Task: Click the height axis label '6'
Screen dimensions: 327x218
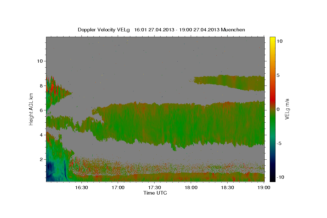Action: click(41, 110)
